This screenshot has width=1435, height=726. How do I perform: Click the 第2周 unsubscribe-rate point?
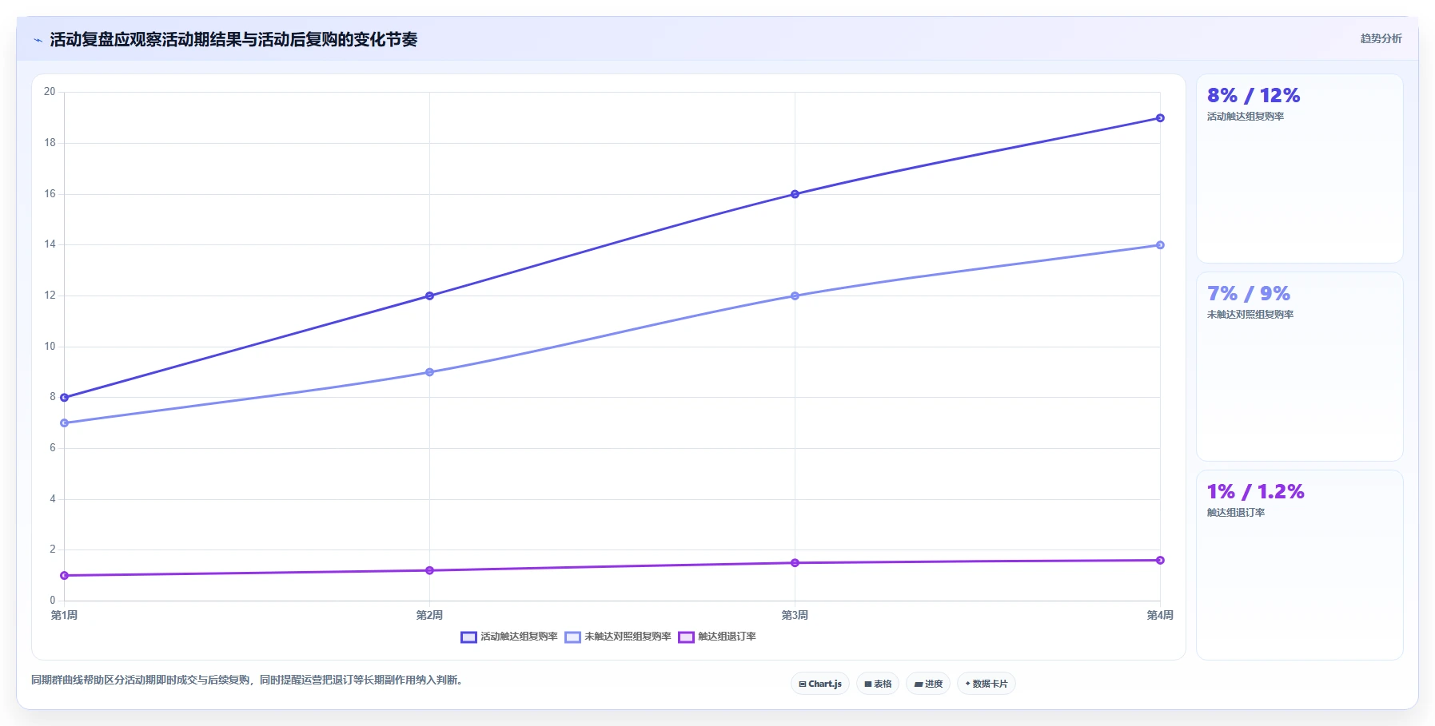pyautogui.click(x=429, y=570)
